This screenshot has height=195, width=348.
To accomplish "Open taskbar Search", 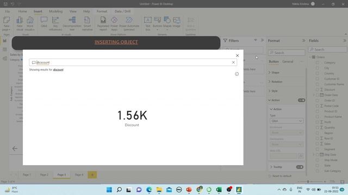I will pos(119,190).
